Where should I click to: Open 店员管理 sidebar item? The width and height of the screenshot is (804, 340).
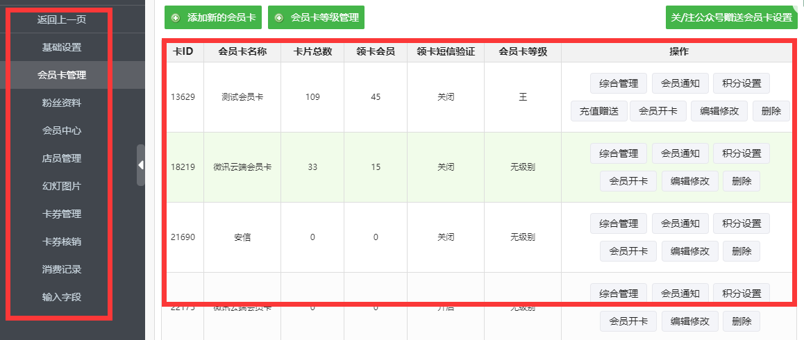(62, 158)
